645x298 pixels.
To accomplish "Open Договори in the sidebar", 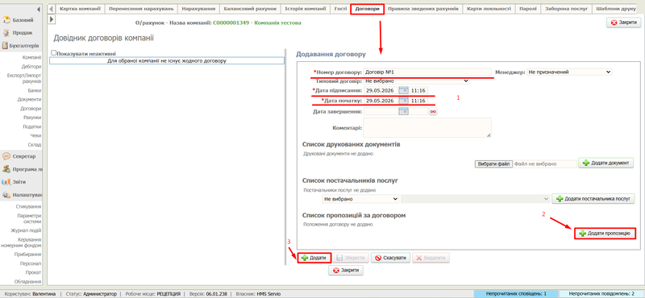I will [31, 109].
